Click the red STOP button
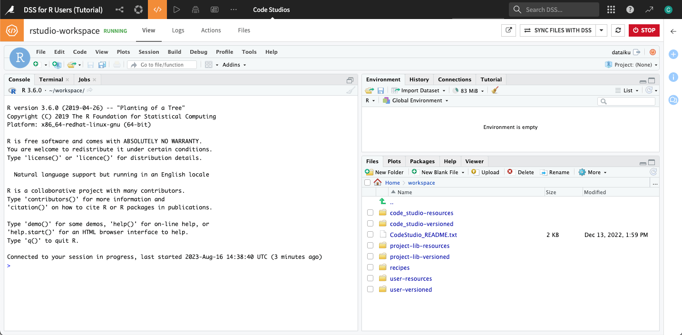The image size is (682, 335). [x=644, y=30]
